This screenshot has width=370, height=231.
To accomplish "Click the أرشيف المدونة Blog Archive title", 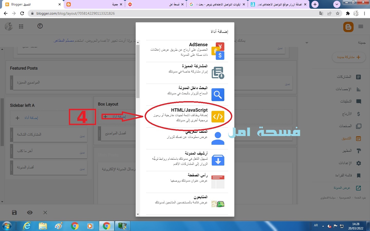I will point(196,153).
